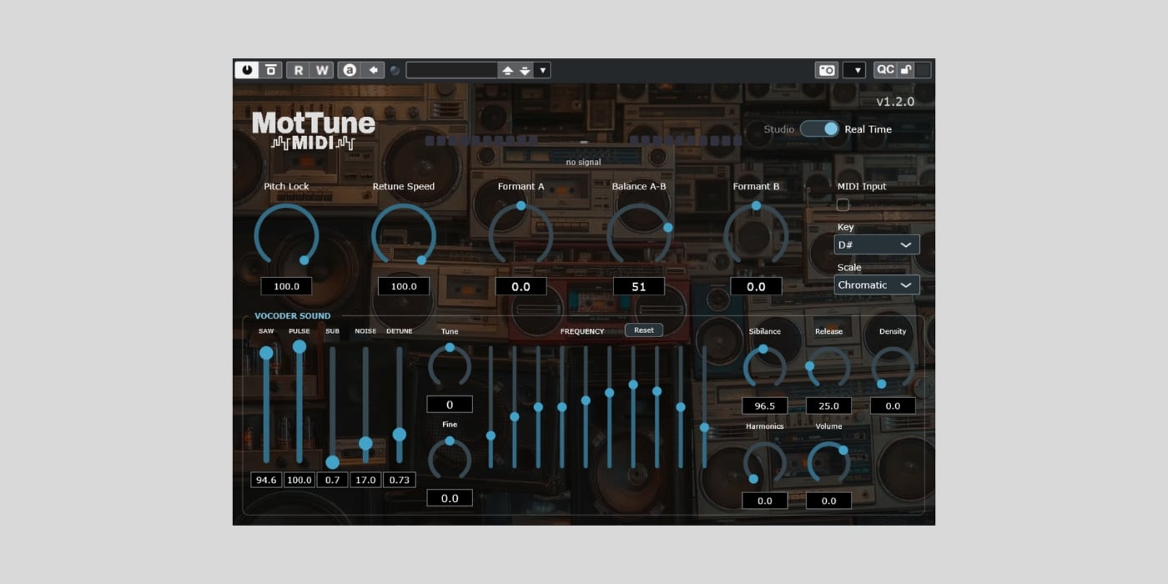
Task: Click the circled 'a' A/B compare icon
Action: click(350, 70)
